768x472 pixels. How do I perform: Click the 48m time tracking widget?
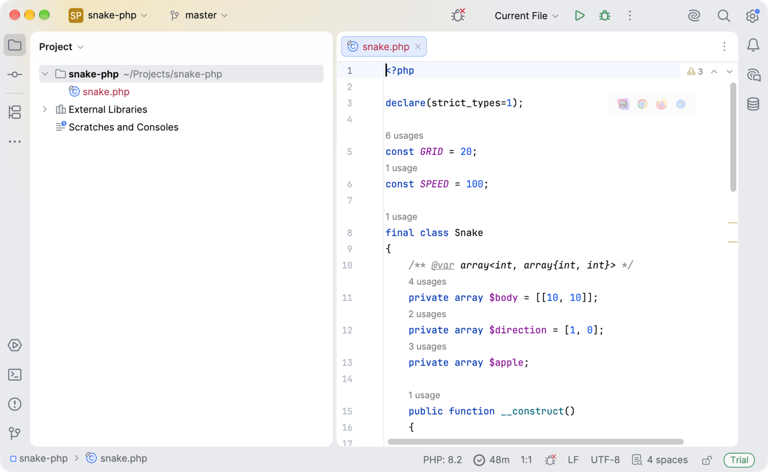[491, 460]
